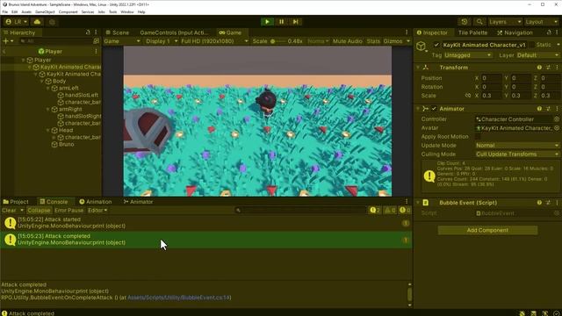This screenshot has width=562, height=316.
Task: Open the Player prefab header options menu
Action: coord(96,51)
